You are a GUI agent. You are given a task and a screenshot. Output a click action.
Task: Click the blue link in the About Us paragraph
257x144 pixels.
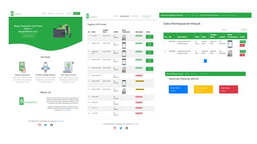click(x=66, y=110)
